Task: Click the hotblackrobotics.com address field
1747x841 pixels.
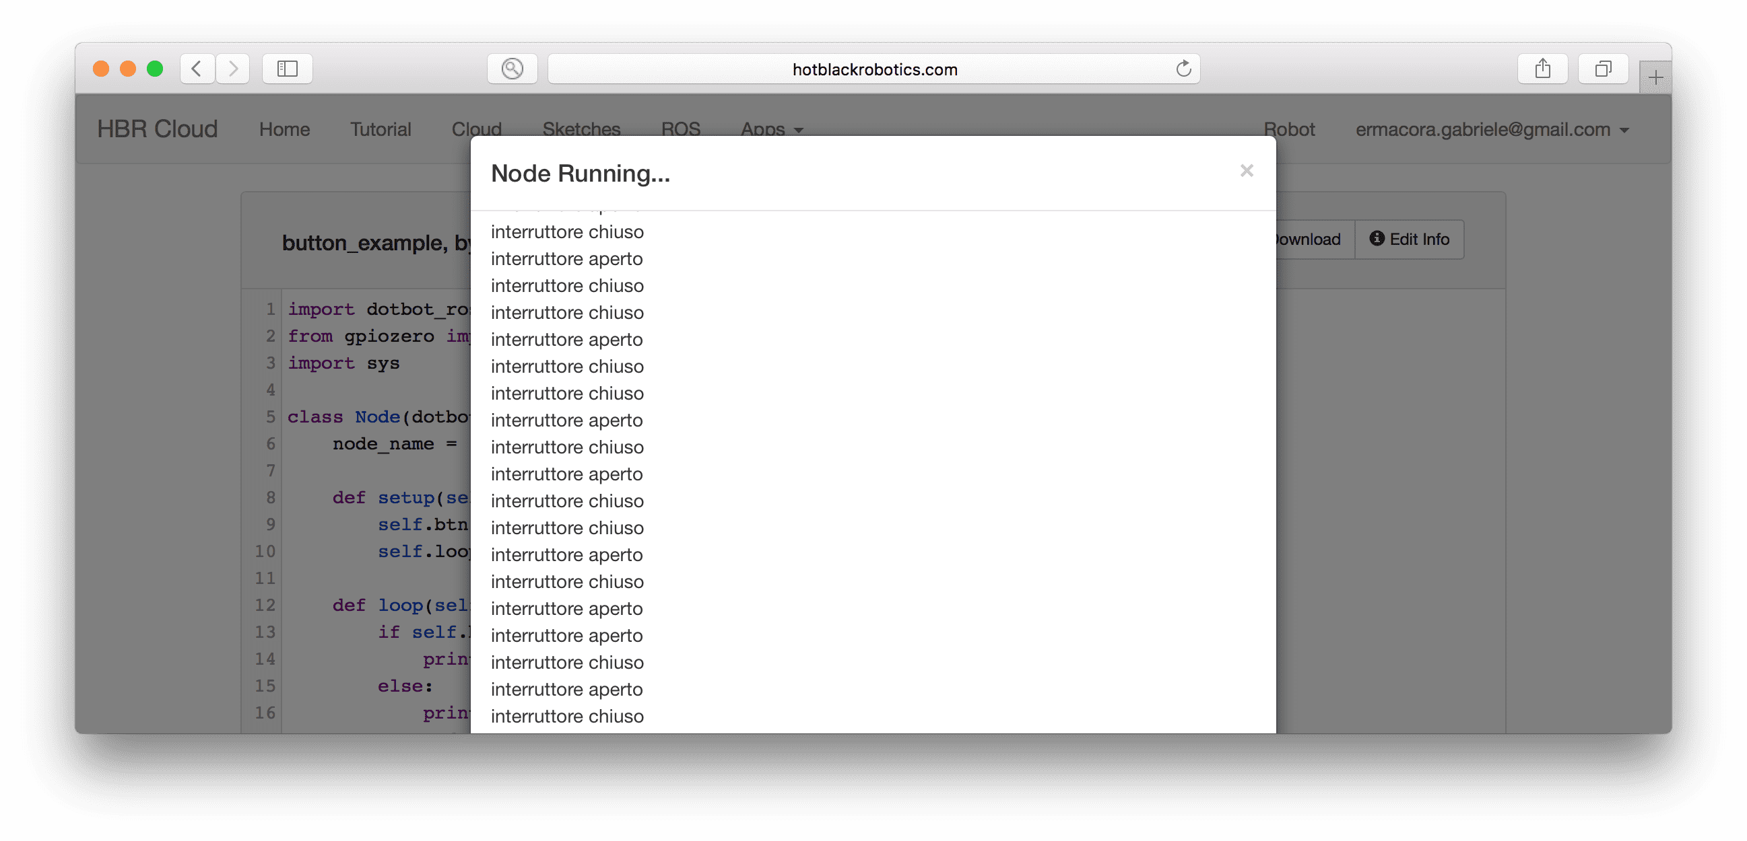Action: tap(874, 69)
